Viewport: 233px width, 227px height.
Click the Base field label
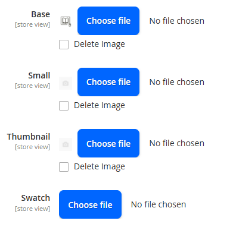coord(41,14)
